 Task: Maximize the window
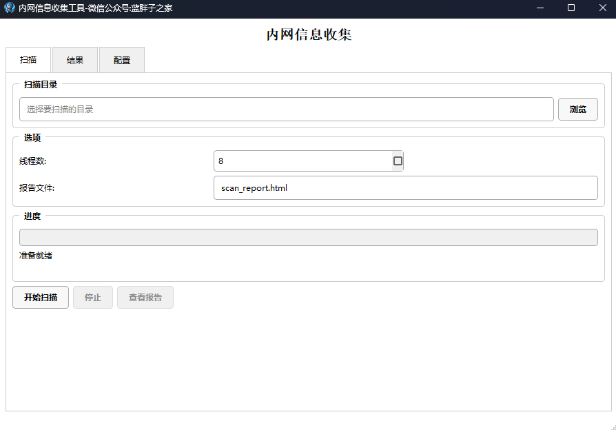click(571, 8)
